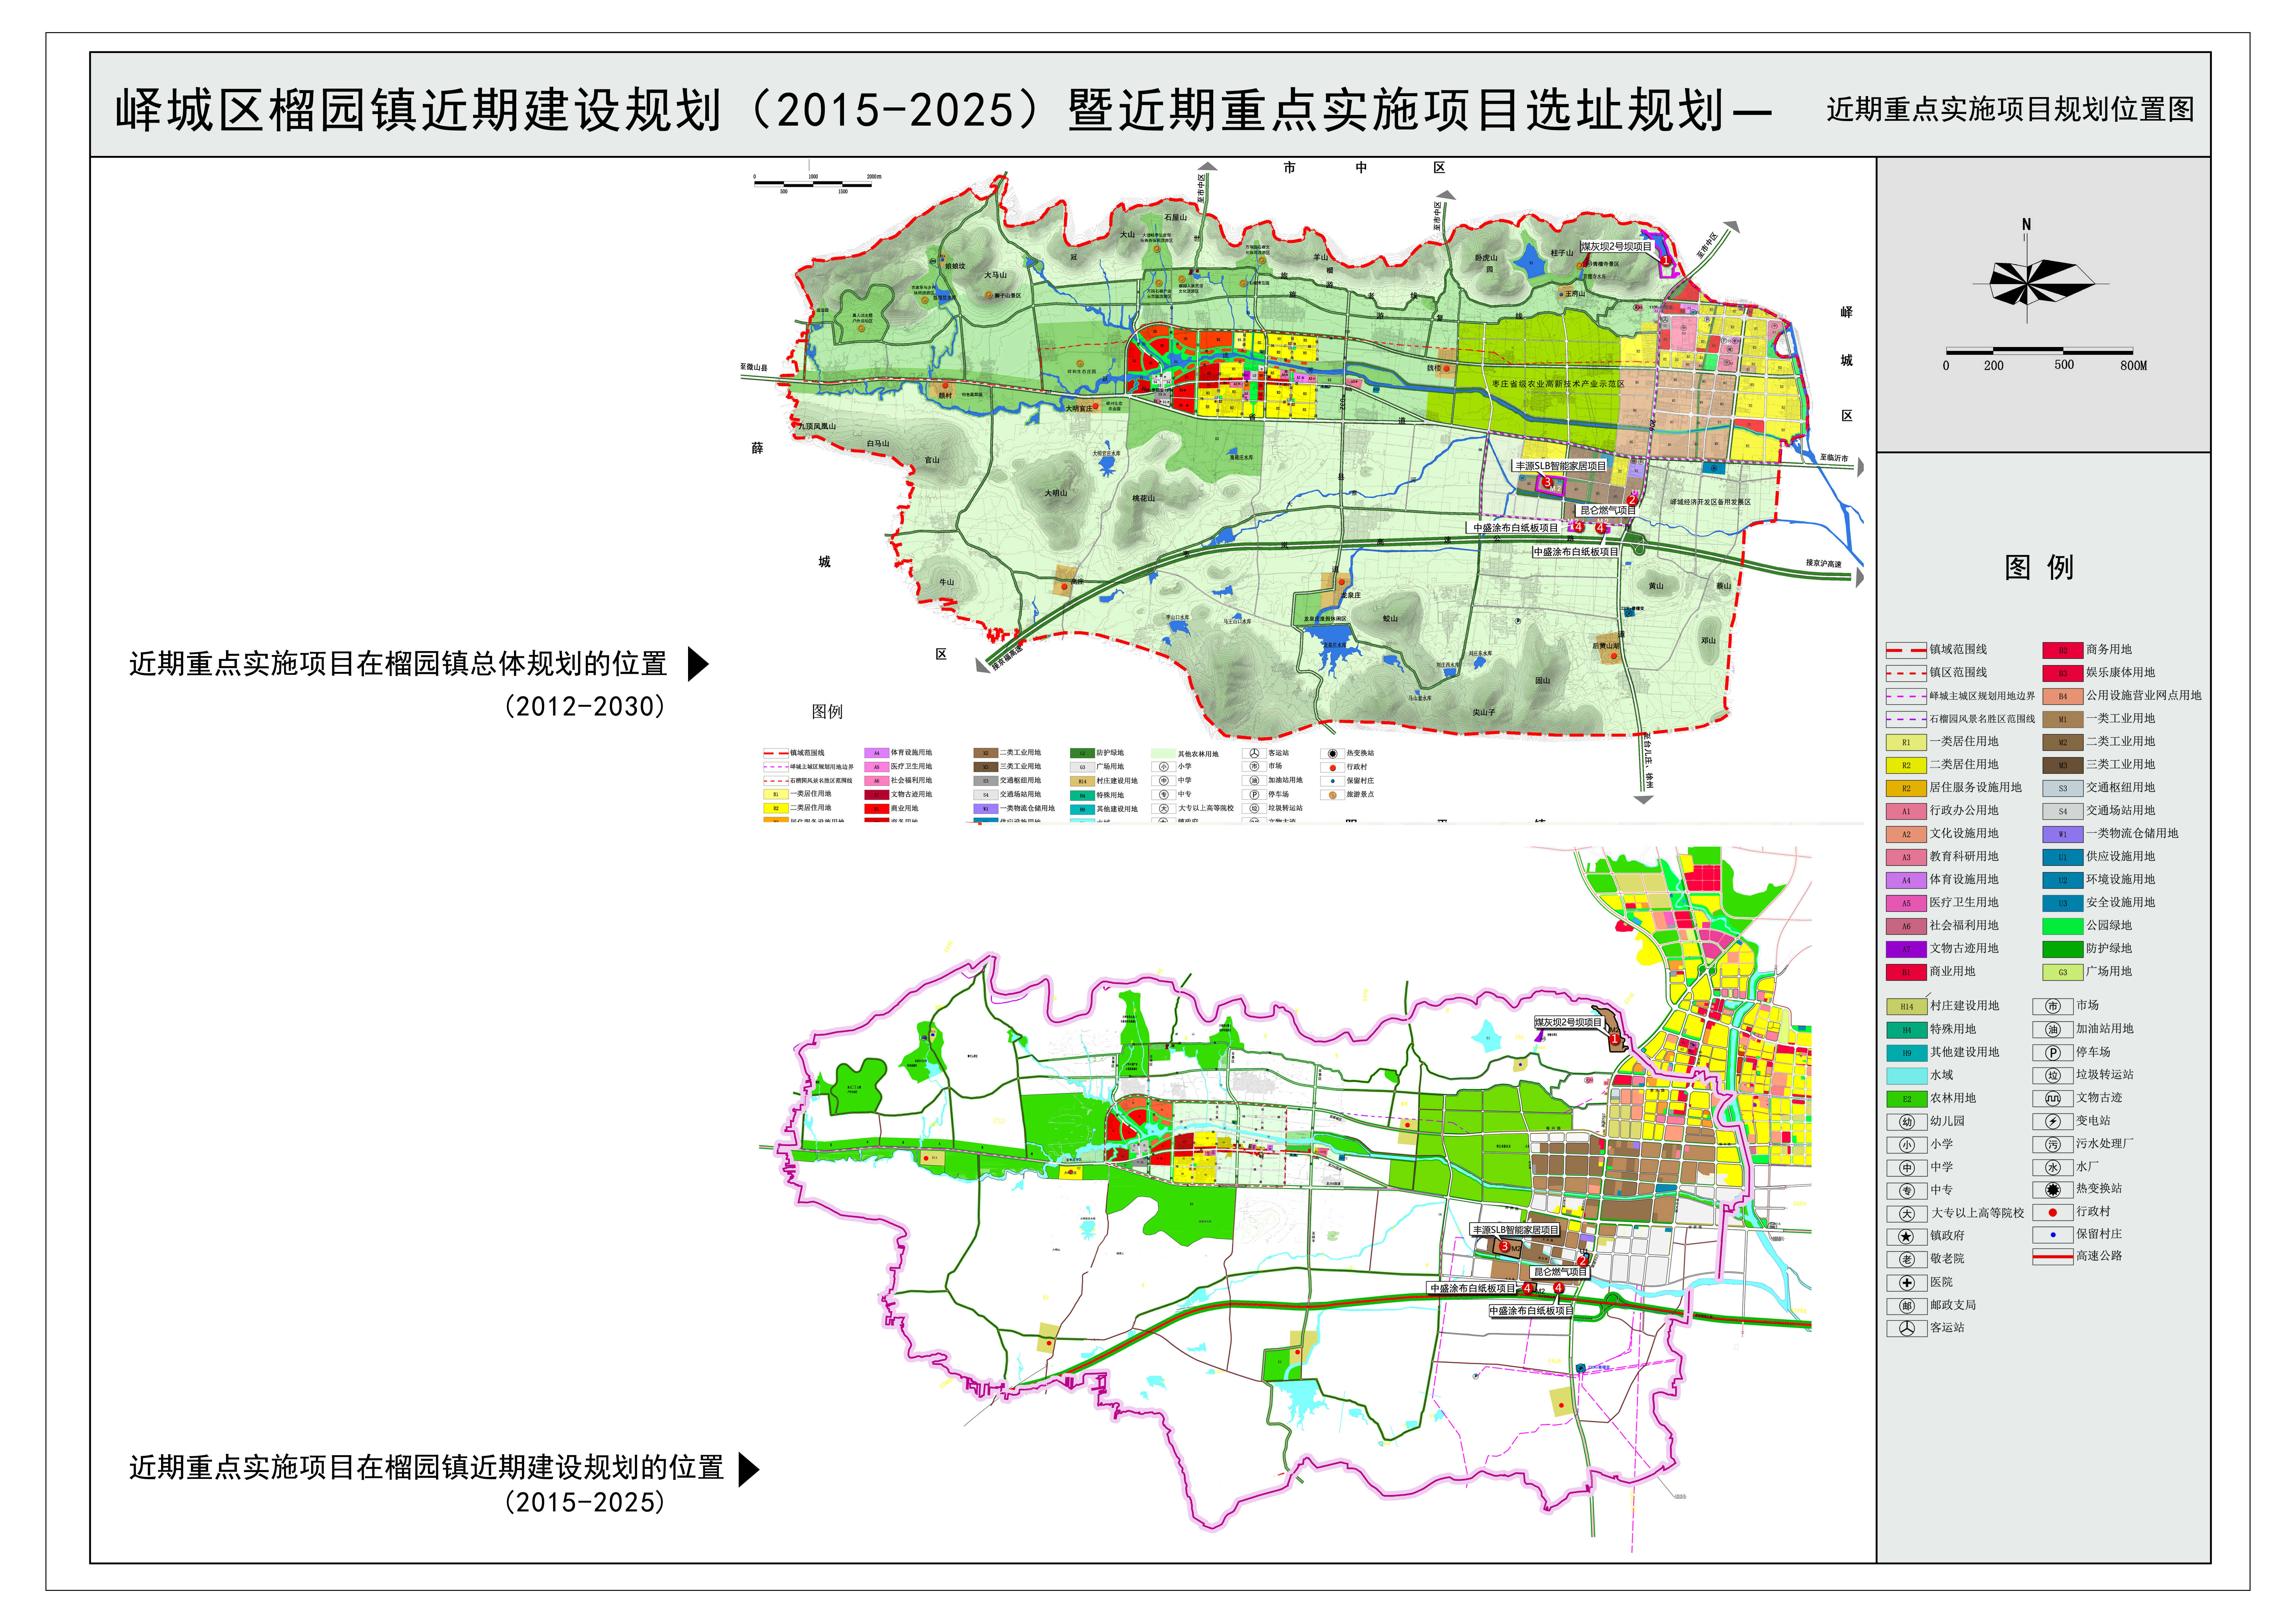This screenshot has width=2296, height=1623.
Task: Click the A7 violet swatch for 文物古迹用地
Action: click(x=1906, y=949)
